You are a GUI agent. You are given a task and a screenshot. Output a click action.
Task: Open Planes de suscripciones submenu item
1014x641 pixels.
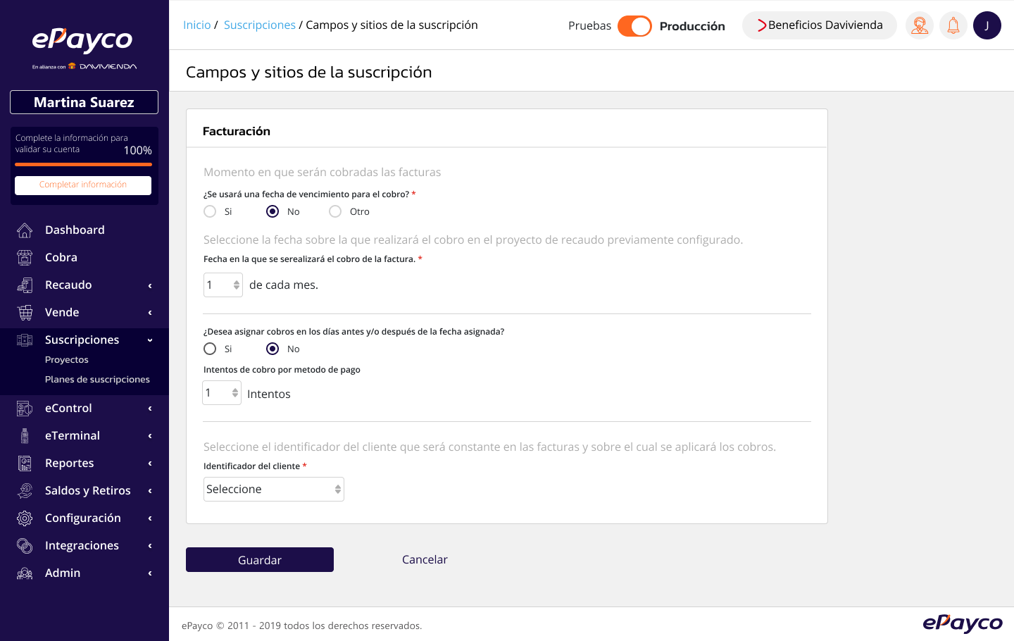pyautogui.click(x=97, y=380)
